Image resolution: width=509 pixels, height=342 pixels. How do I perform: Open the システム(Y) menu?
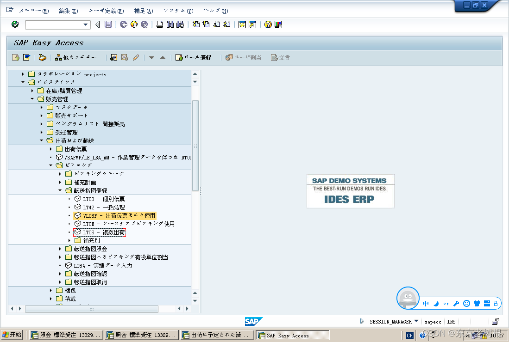(x=178, y=11)
